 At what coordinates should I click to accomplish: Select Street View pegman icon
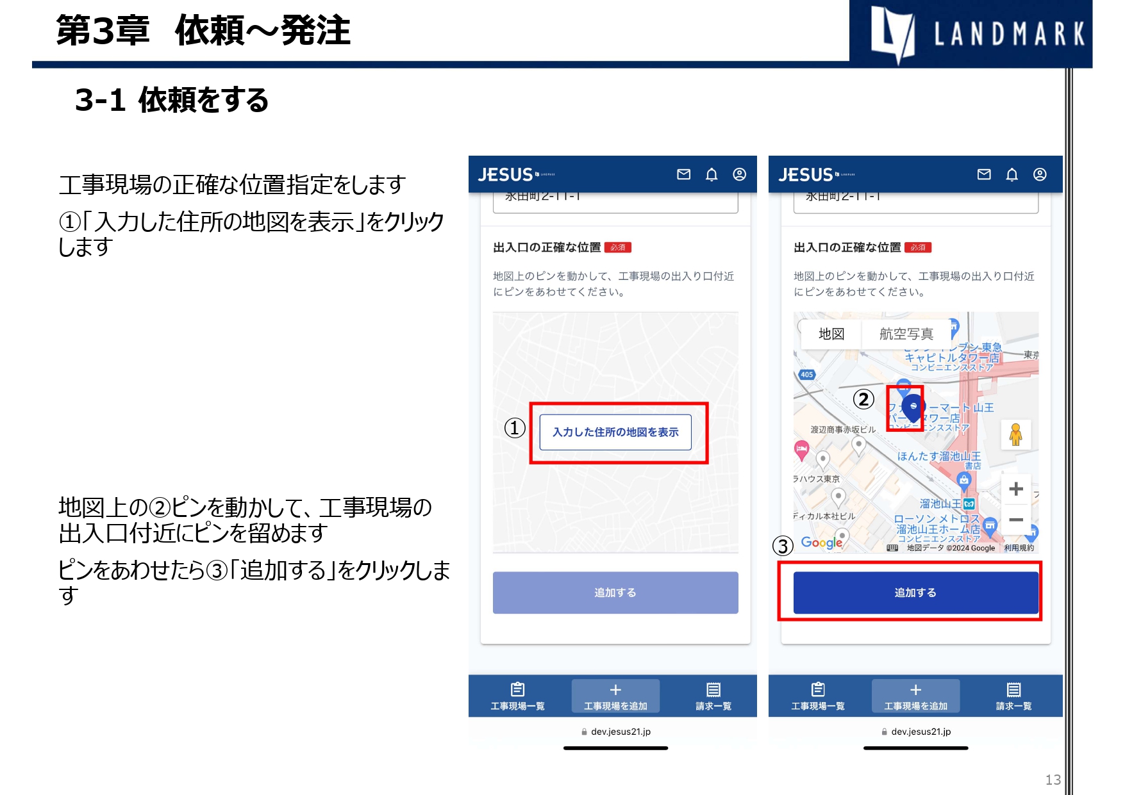(1016, 435)
